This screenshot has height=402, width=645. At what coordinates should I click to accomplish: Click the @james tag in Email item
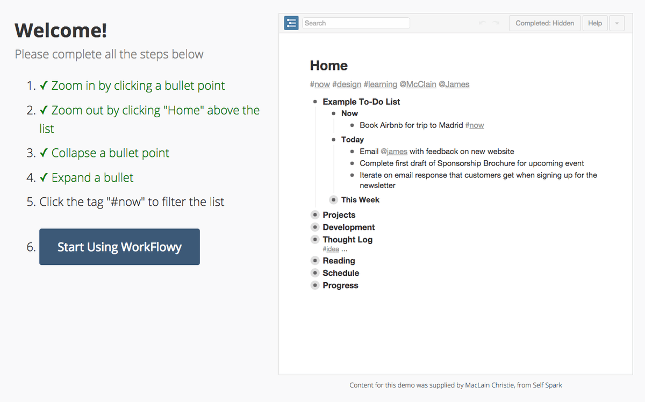(x=394, y=152)
